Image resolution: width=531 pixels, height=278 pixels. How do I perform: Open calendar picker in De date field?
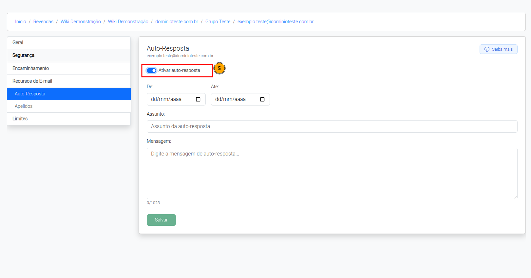(198, 99)
